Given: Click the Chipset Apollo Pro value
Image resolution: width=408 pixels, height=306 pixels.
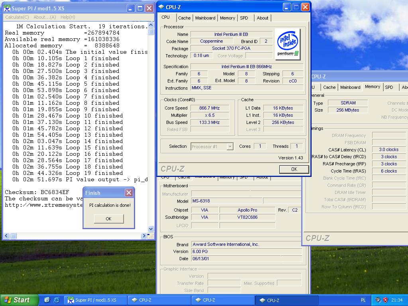Looking at the screenshot, I should coord(247,210).
